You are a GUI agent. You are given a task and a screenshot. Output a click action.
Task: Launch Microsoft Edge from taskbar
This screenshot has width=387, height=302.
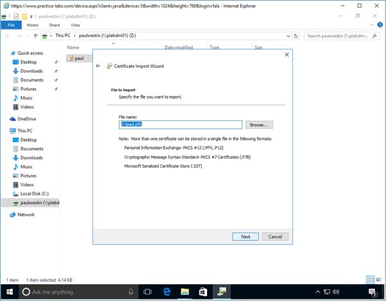point(166,292)
